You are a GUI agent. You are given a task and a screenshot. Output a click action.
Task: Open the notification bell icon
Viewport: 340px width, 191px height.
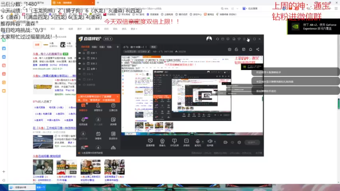tap(250, 49)
